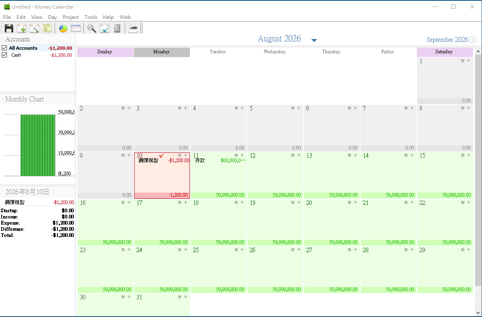Click the list icon on August 10 cell
The image size is (482, 317).
180,155
